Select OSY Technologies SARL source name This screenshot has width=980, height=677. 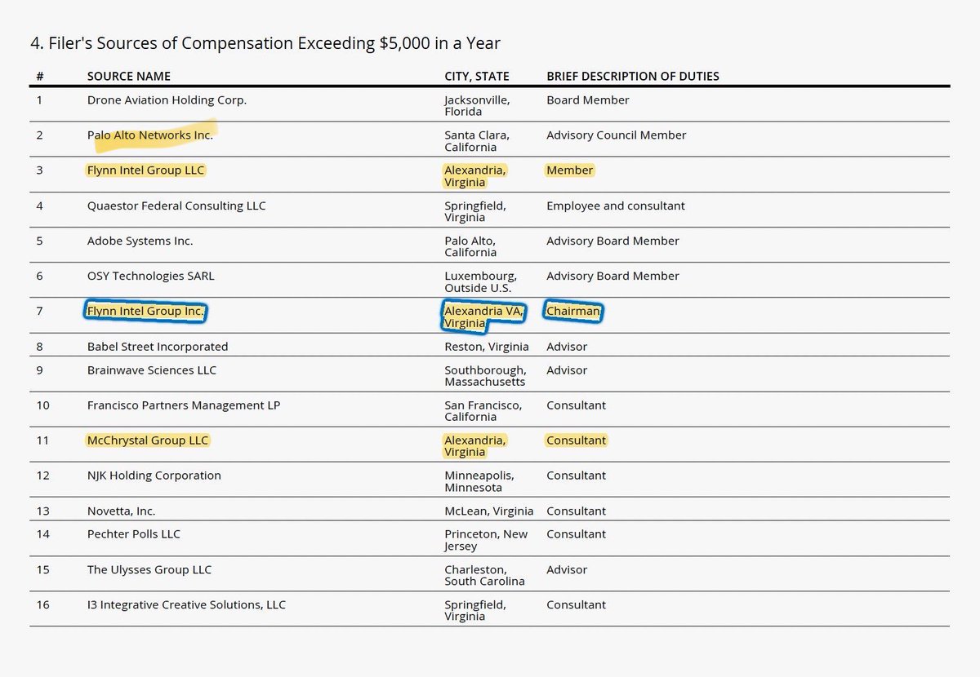click(151, 276)
